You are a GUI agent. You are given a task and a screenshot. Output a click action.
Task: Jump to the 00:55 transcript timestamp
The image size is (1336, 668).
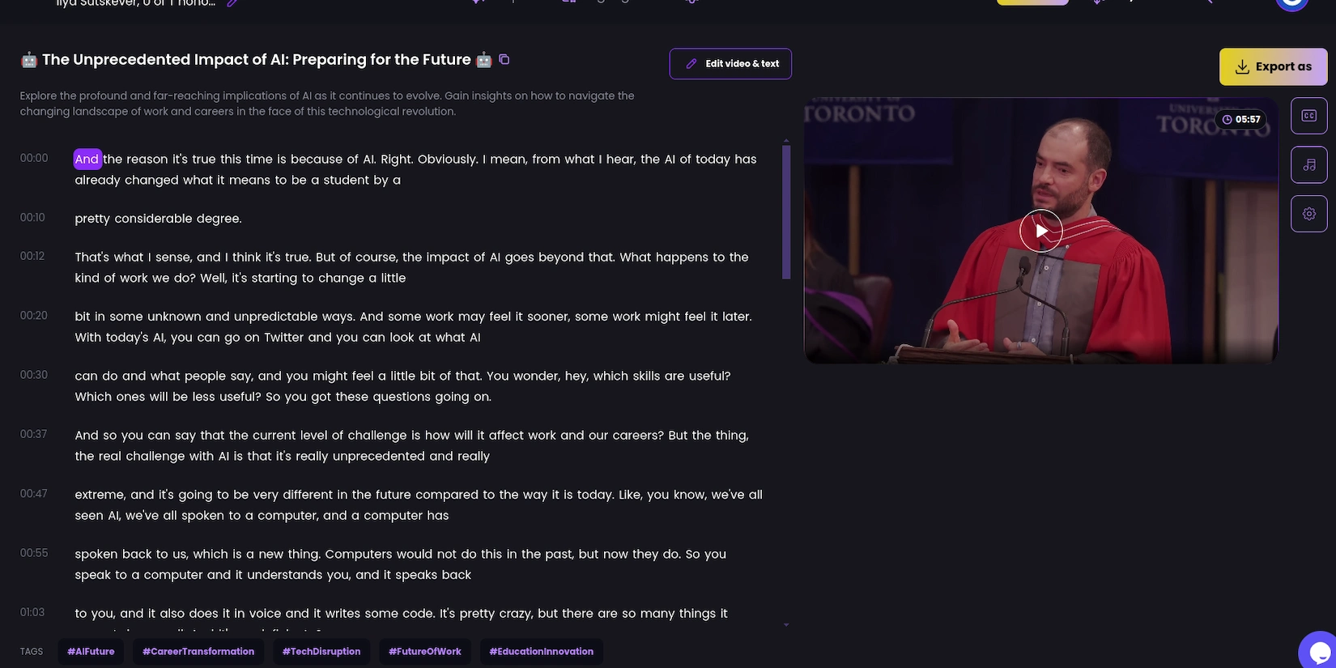tap(34, 553)
